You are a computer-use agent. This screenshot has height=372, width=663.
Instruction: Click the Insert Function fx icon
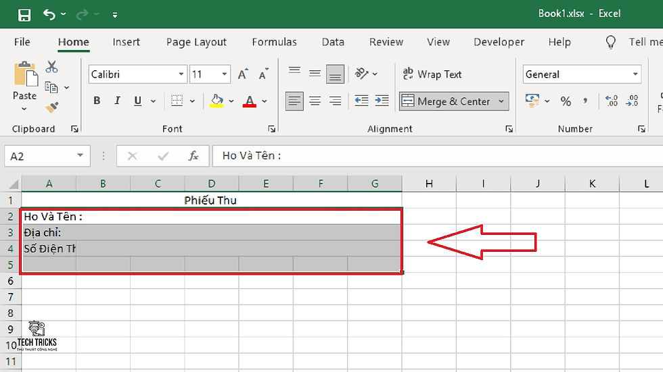(193, 156)
